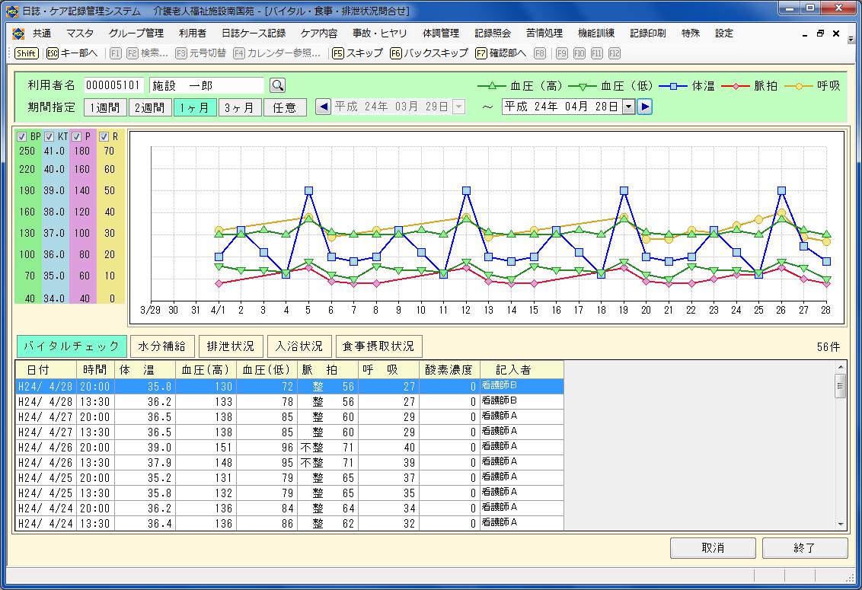
Task: Click F7 確認部へ in the toolbar
Action: [x=500, y=53]
